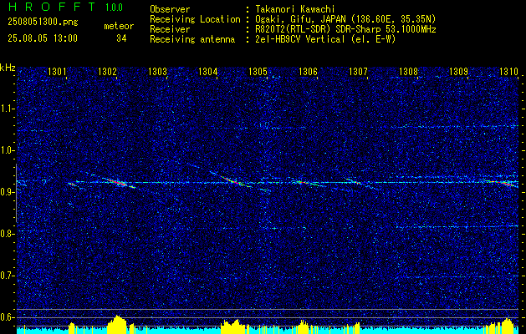Click the 1310 time marker
Viewport: 526px width, 334px height.
509,71
